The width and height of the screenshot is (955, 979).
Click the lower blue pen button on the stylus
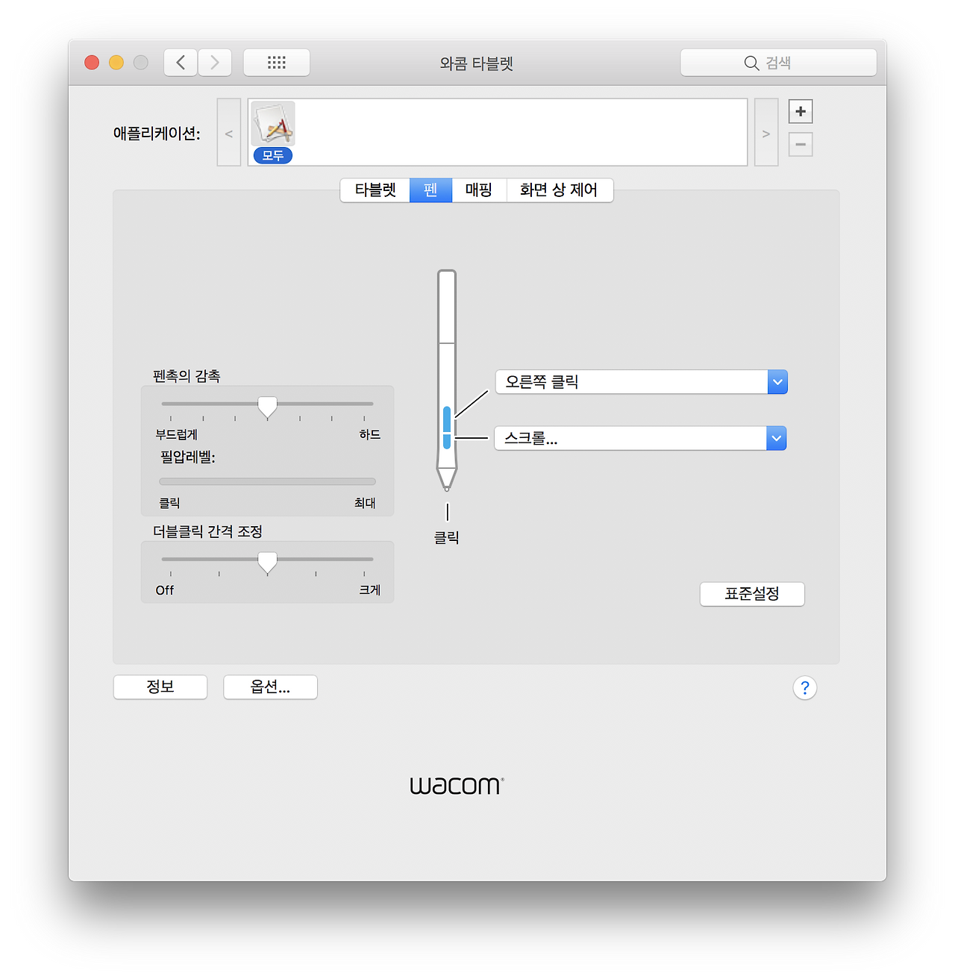(447, 443)
